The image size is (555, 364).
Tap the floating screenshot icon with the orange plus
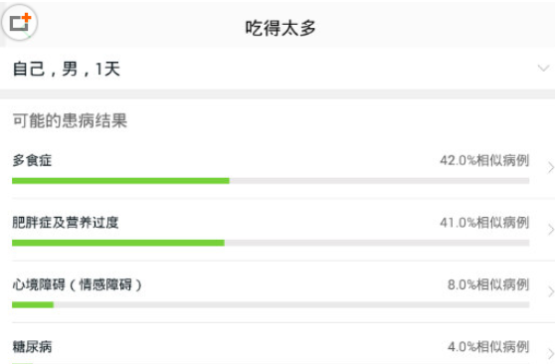[20, 23]
